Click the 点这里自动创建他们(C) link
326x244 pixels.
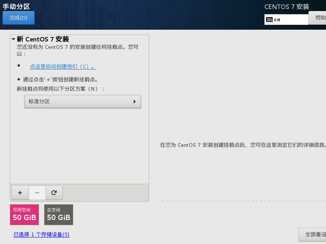[x=63, y=66]
